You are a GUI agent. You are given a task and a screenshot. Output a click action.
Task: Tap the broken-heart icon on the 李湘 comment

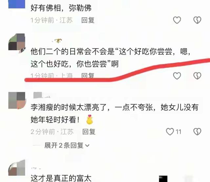coord(197,131)
